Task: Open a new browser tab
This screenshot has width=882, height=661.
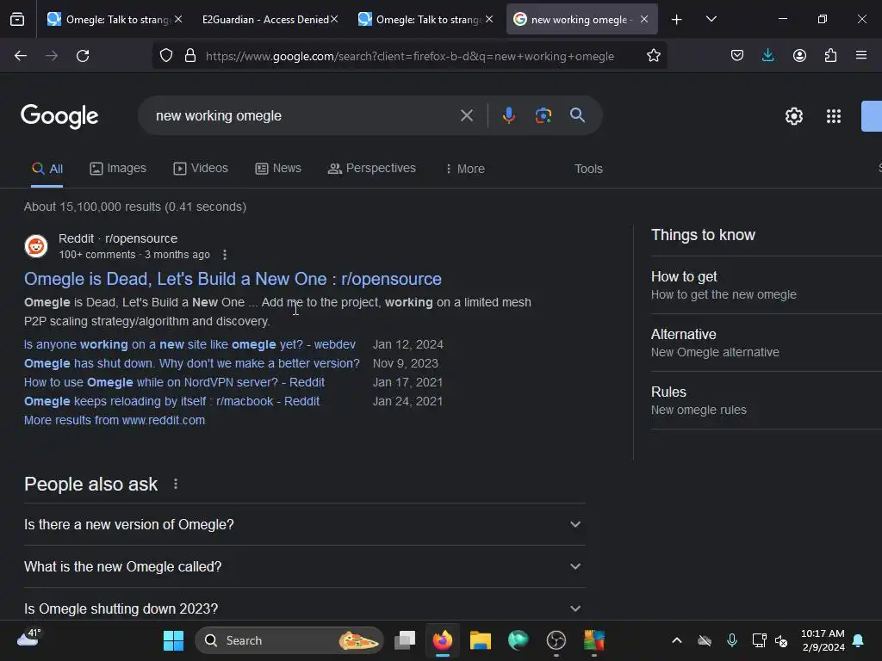Action: (676, 20)
